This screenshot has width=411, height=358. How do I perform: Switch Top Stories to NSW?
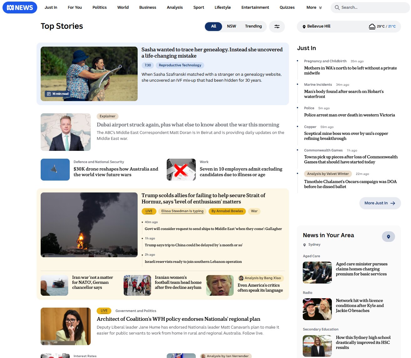pyautogui.click(x=231, y=27)
